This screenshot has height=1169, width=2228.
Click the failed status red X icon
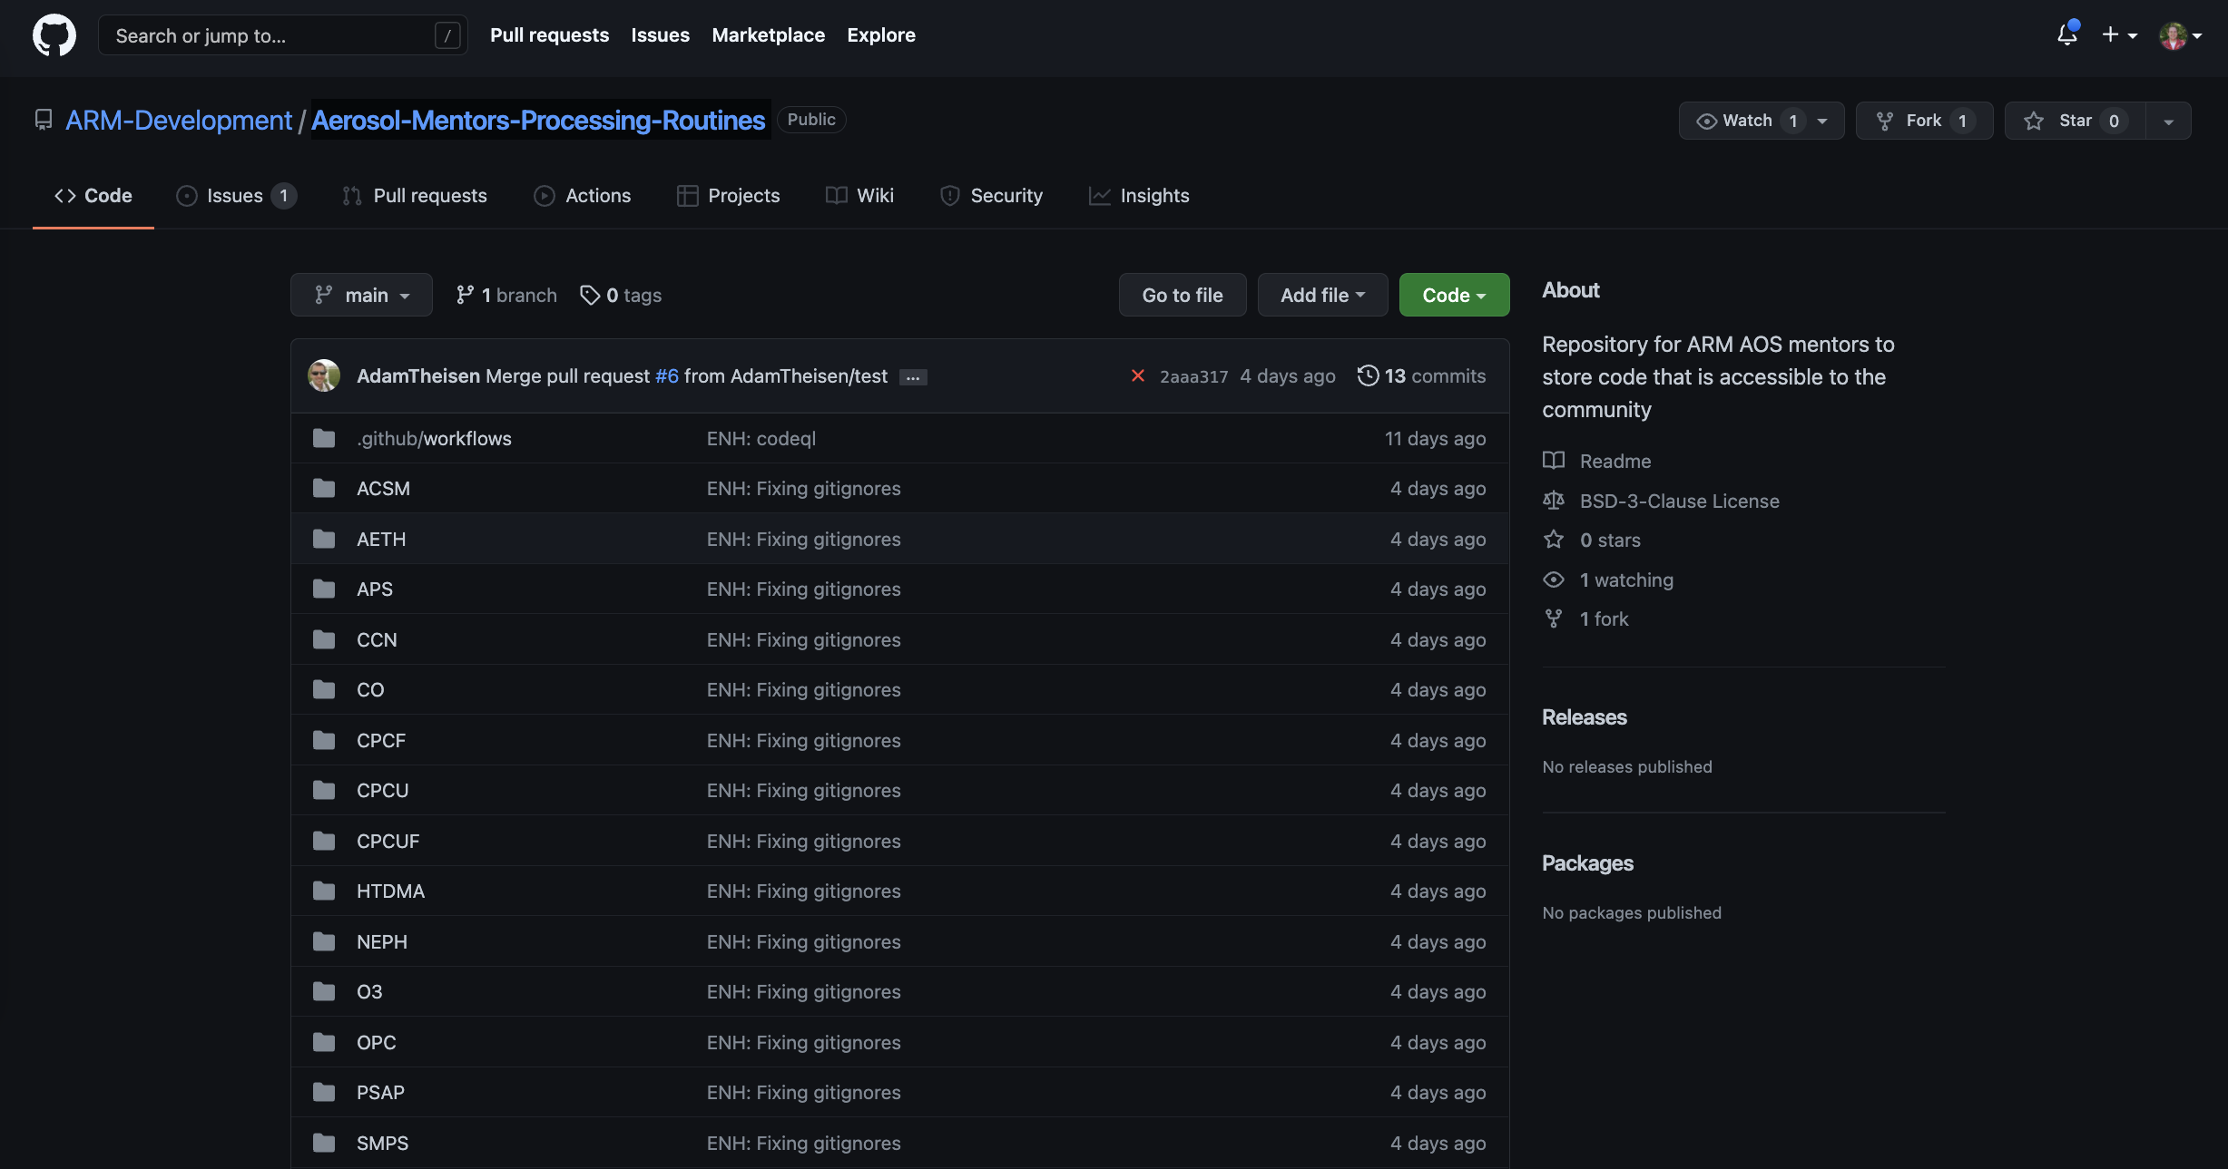(1137, 375)
